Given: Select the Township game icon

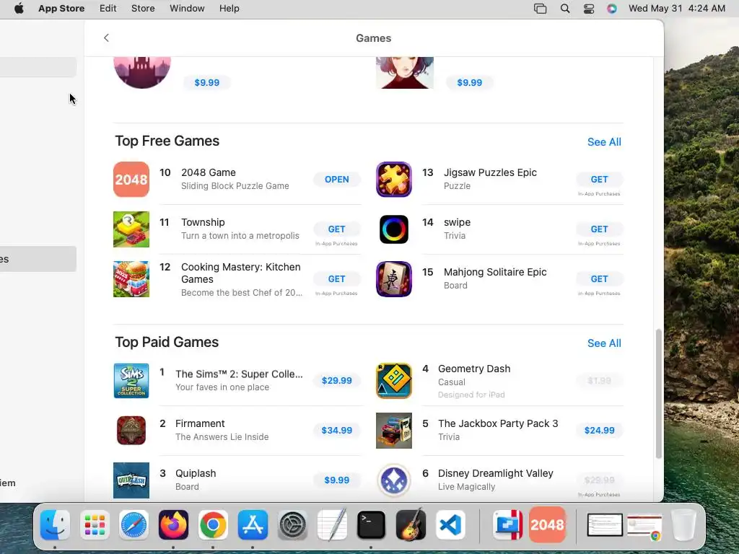Looking at the screenshot, I should coord(131,229).
